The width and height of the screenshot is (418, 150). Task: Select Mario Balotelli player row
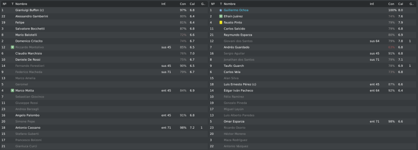(x=104, y=35)
